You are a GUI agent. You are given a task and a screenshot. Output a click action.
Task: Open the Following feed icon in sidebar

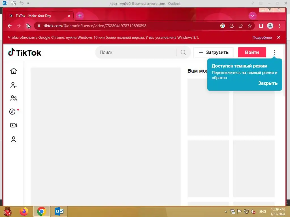[x=14, y=85]
